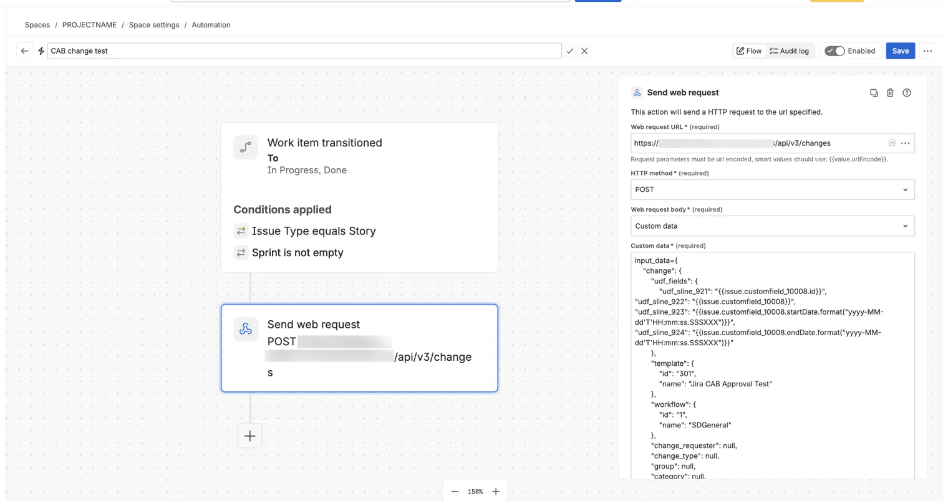The width and height of the screenshot is (943, 501).
Task: Switch to the Flow view
Action: click(x=749, y=51)
